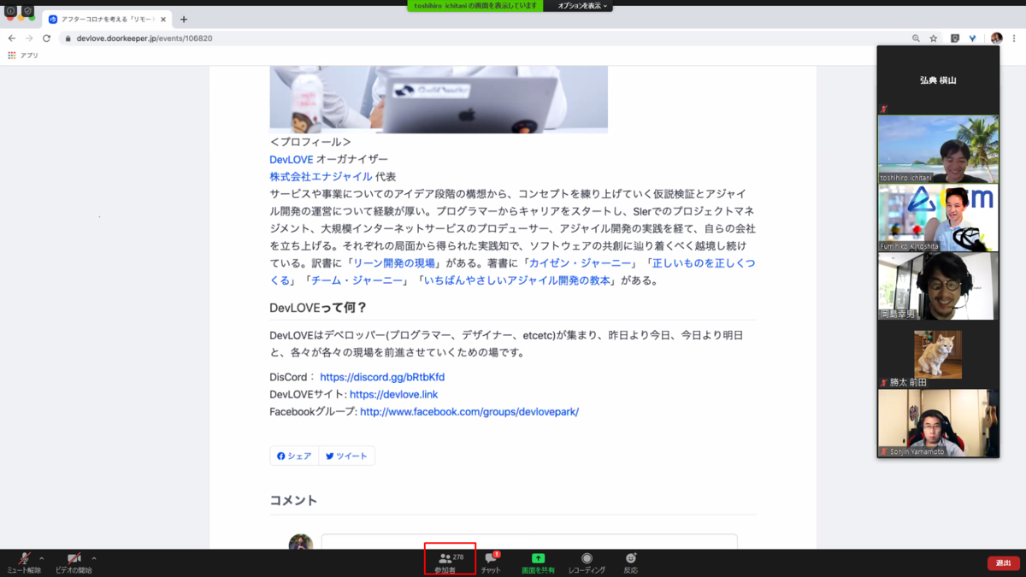
Task: Open オプションを表示 dropdown at top
Action: 582,5
